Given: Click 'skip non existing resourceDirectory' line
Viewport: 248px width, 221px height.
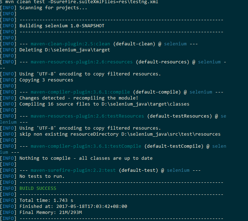Looking at the screenshot, I should click(x=120, y=134).
